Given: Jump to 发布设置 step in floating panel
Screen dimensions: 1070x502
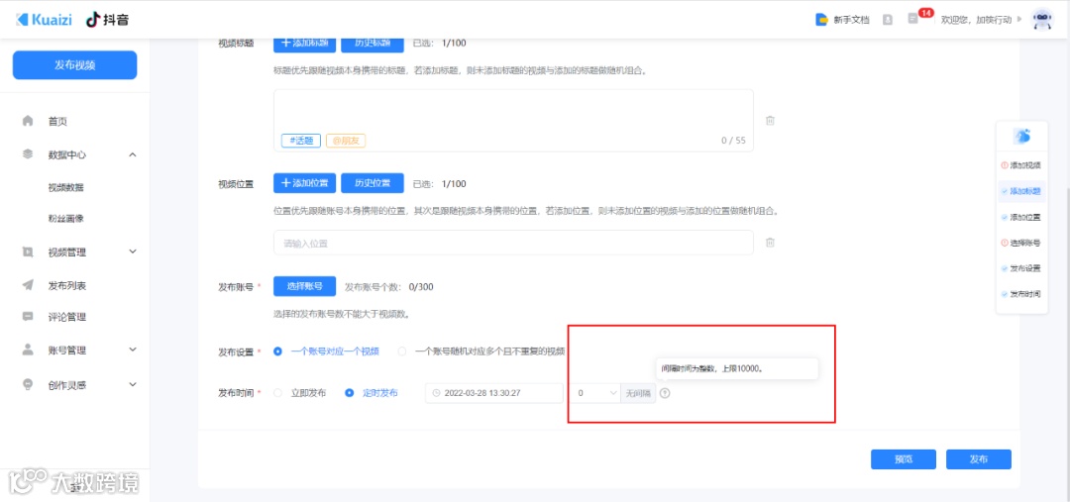Looking at the screenshot, I should tap(1021, 268).
